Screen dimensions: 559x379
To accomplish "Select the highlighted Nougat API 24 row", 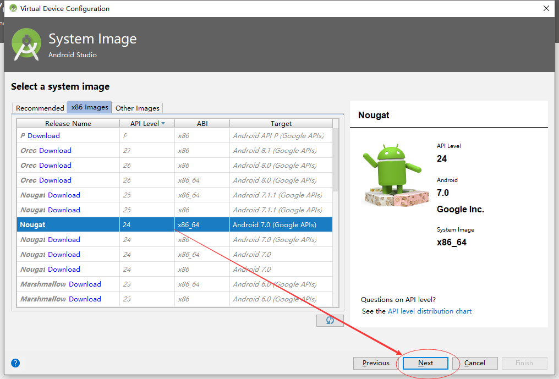I will 175,224.
